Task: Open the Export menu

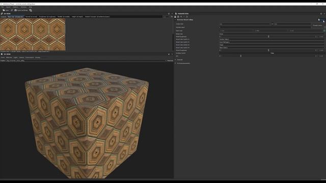Action: 8,7
